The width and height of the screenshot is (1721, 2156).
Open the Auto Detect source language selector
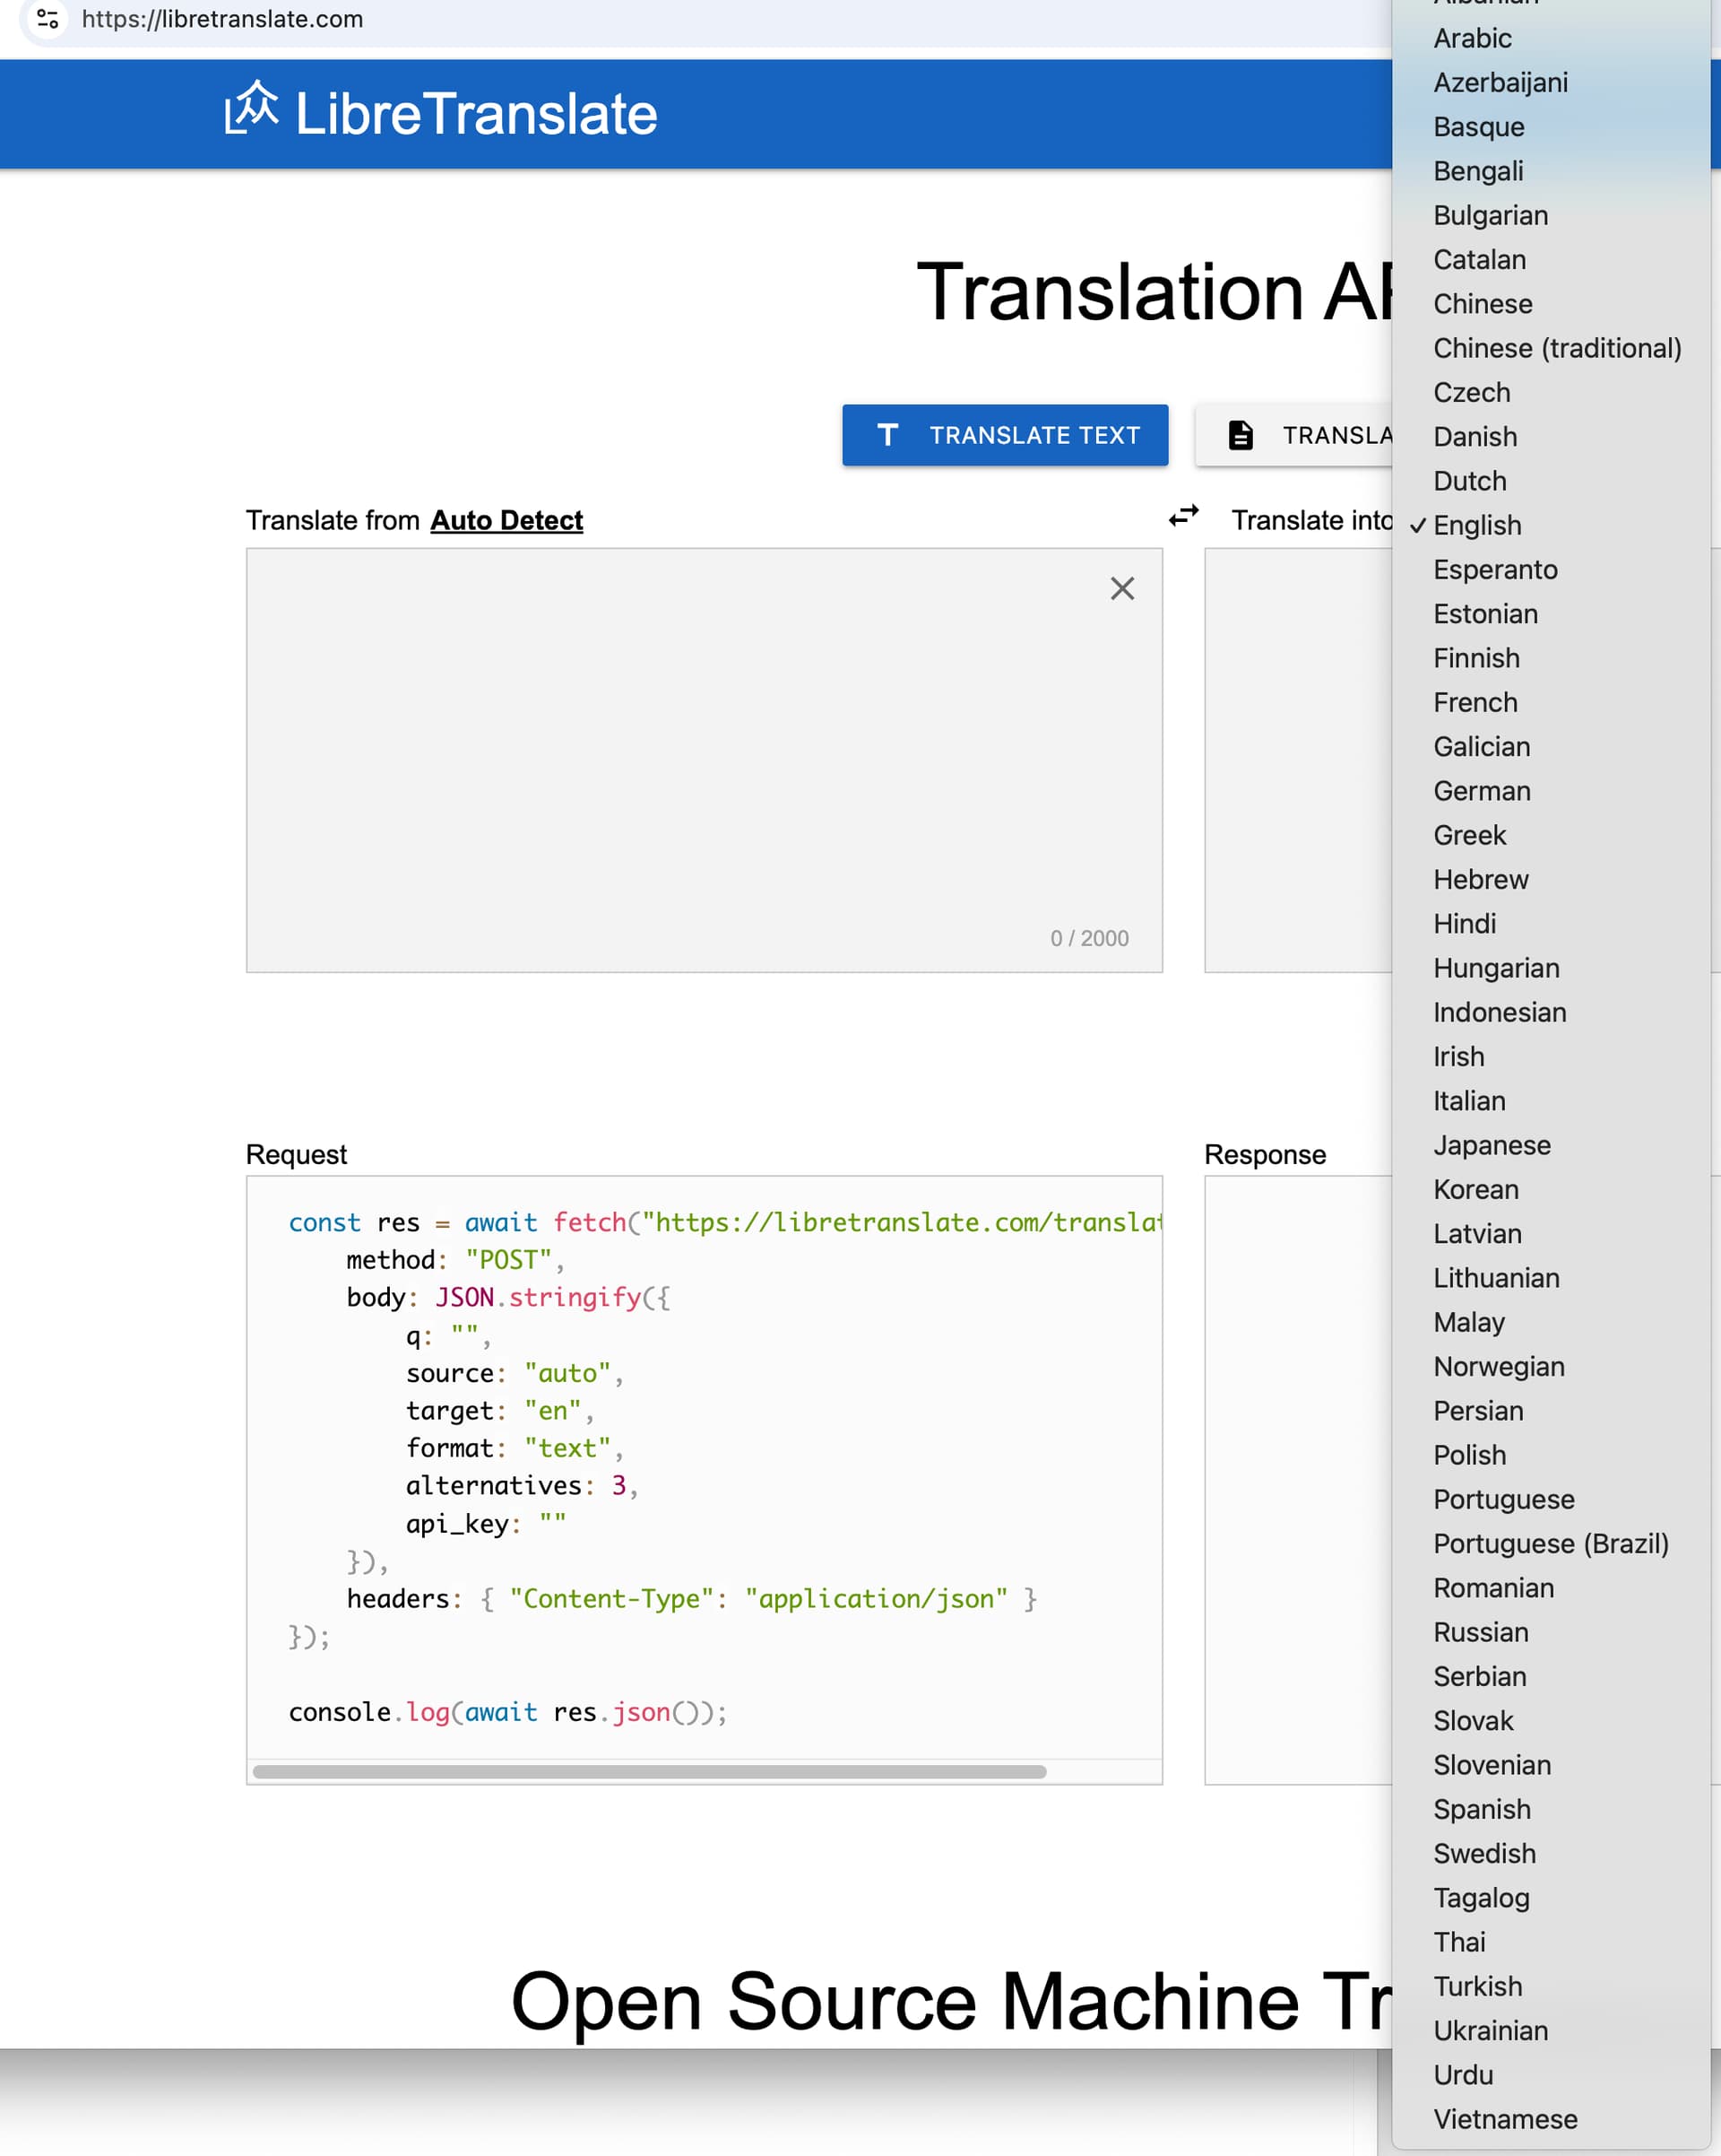[x=506, y=520]
